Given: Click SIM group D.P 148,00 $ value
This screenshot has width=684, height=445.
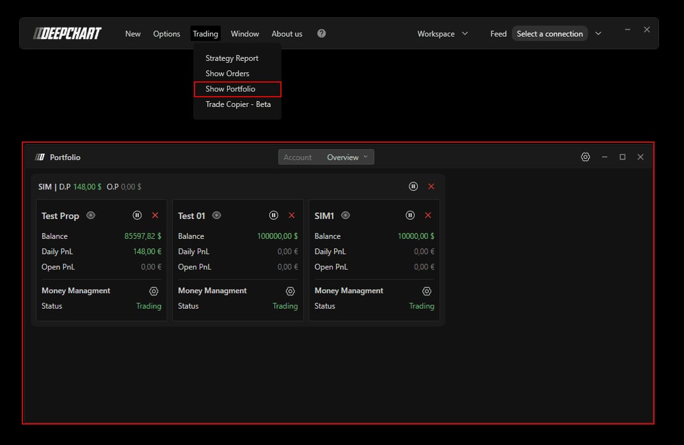Looking at the screenshot, I should [x=87, y=187].
